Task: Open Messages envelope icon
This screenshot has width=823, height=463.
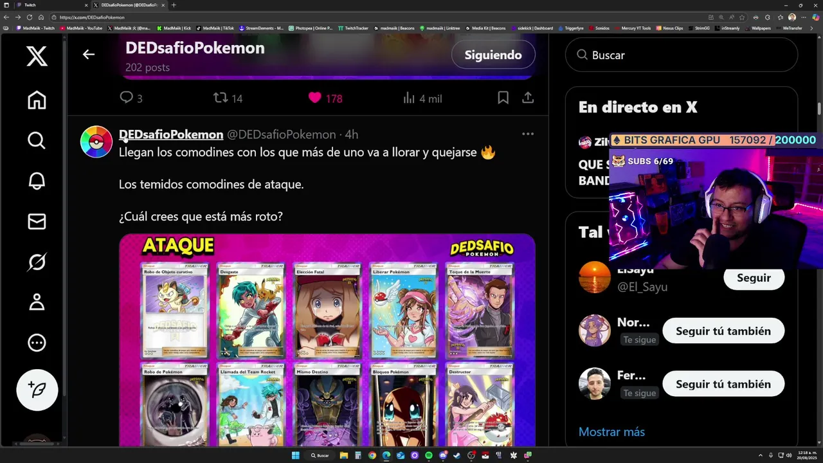Action: click(37, 221)
